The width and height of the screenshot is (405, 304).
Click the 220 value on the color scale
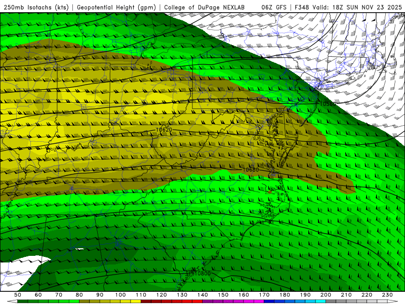367,295
